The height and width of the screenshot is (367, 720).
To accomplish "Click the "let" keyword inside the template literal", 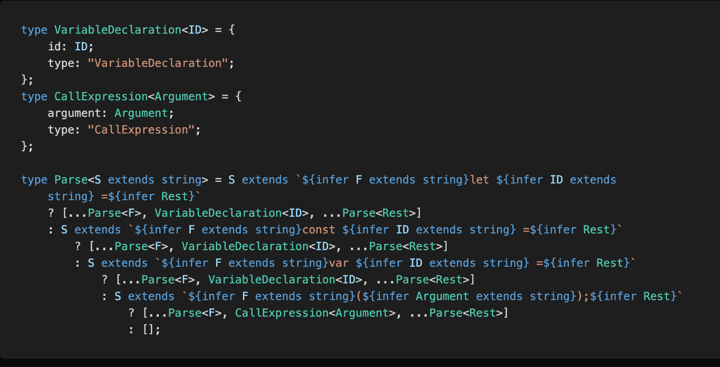I will click(479, 180).
